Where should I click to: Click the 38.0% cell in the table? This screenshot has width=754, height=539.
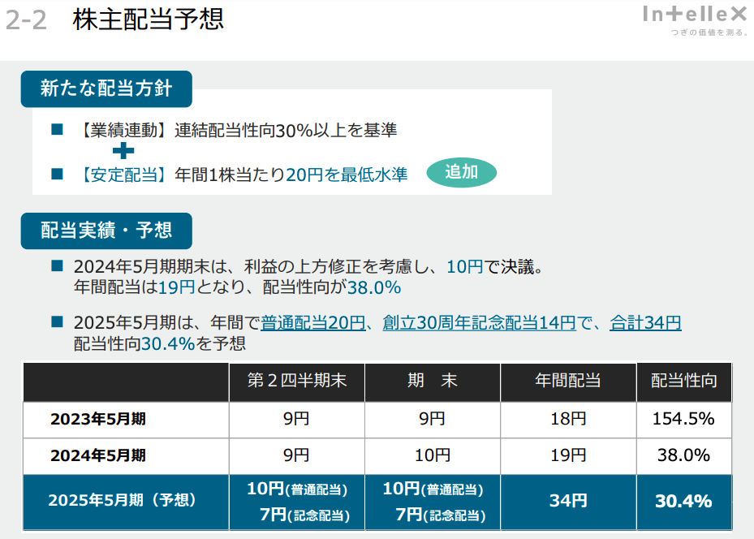coord(683,455)
